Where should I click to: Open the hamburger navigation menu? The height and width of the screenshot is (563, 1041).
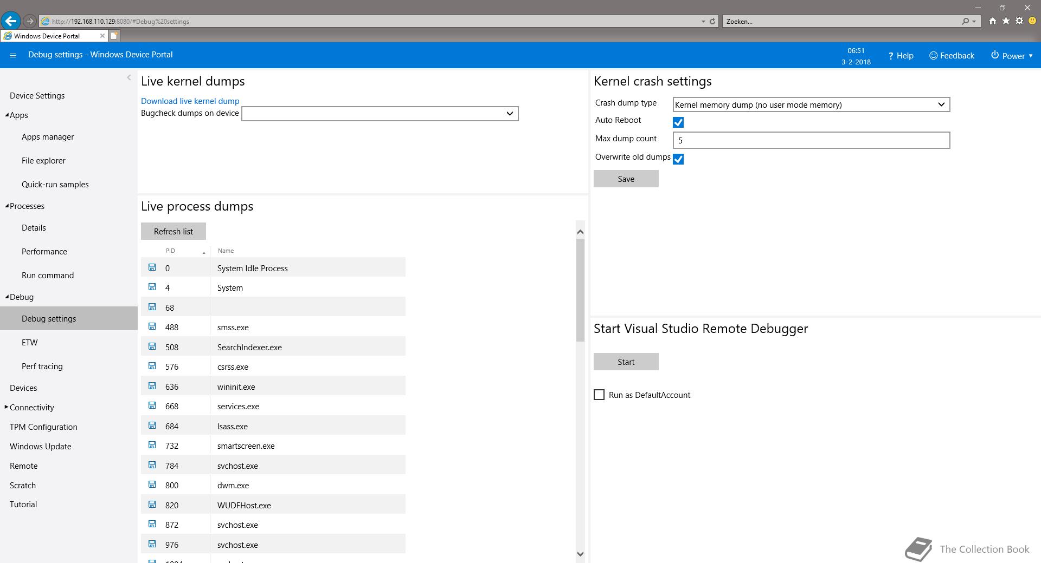coord(13,55)
